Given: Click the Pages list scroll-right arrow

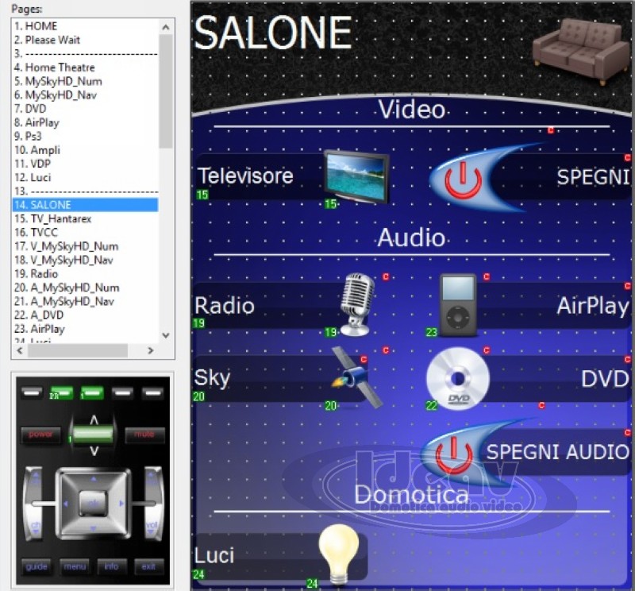Looking at the screenshot, I should [150, 350].
